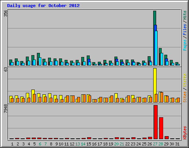Click green weekend day 20 label
Screen dimensions: 189x148
coord(116,144)
